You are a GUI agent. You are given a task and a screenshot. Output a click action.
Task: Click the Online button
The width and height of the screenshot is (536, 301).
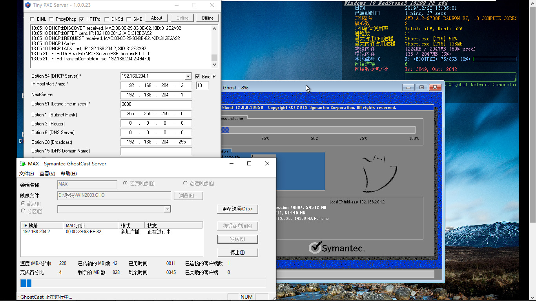coord(182,18)
